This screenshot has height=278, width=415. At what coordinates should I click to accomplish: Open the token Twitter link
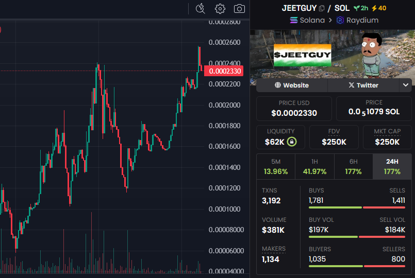363,85
